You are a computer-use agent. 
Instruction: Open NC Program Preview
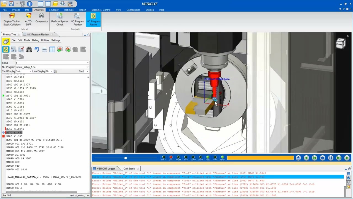[77, 20]
